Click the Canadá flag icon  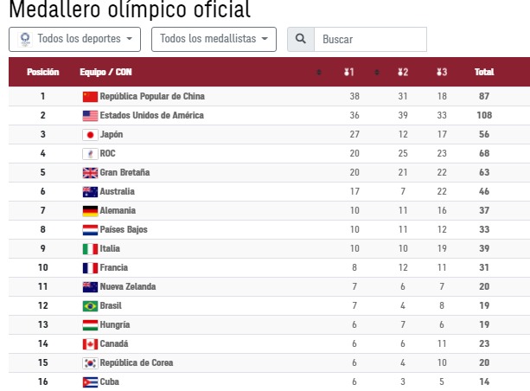click(90, 344)
